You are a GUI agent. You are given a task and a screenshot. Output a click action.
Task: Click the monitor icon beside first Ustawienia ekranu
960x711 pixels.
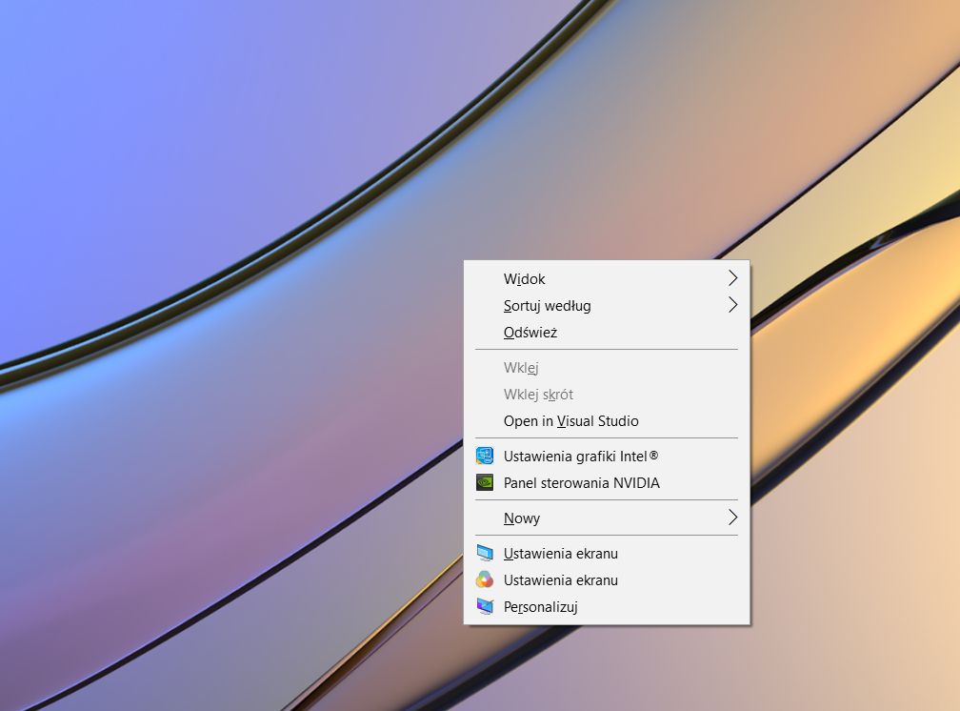coord(486,553)
